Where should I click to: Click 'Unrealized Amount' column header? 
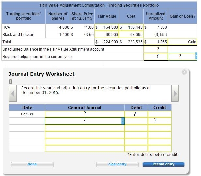click(x=156, y=16)
